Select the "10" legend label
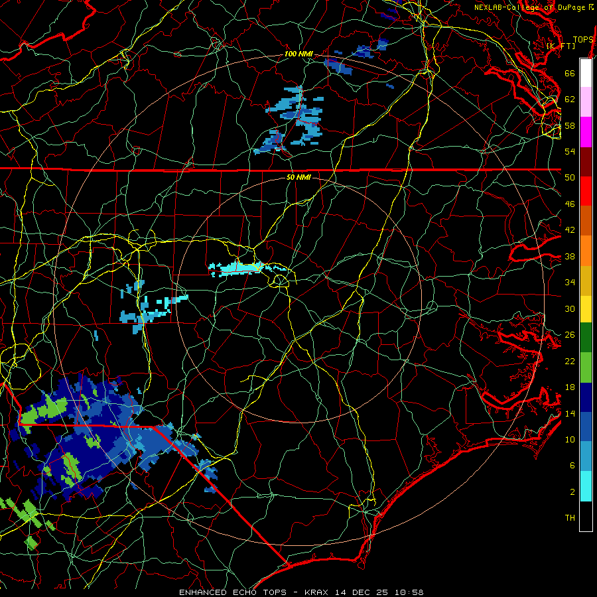597x597 pixels. 570,440
